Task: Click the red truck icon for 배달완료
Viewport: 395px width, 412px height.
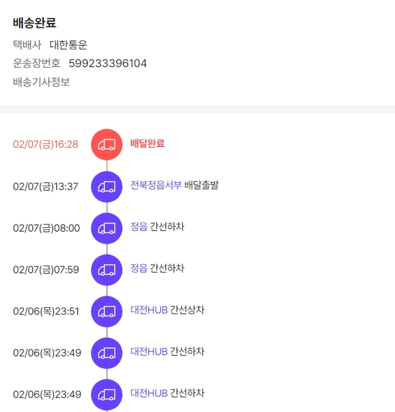Action: tap(106, 144)
